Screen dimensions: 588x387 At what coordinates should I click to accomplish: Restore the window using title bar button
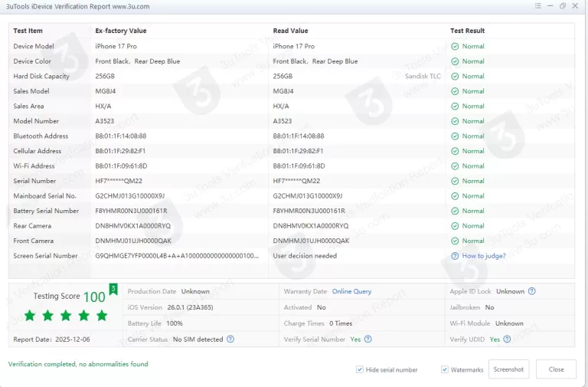(563, 6)
